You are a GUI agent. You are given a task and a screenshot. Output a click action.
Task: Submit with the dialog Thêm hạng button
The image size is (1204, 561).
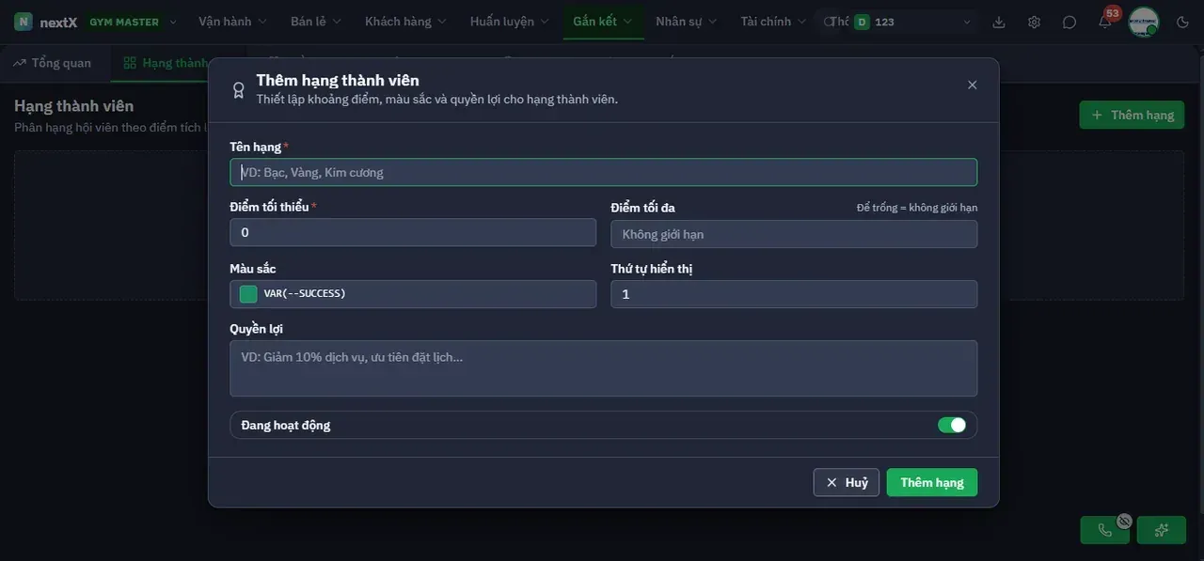[932, 482]
